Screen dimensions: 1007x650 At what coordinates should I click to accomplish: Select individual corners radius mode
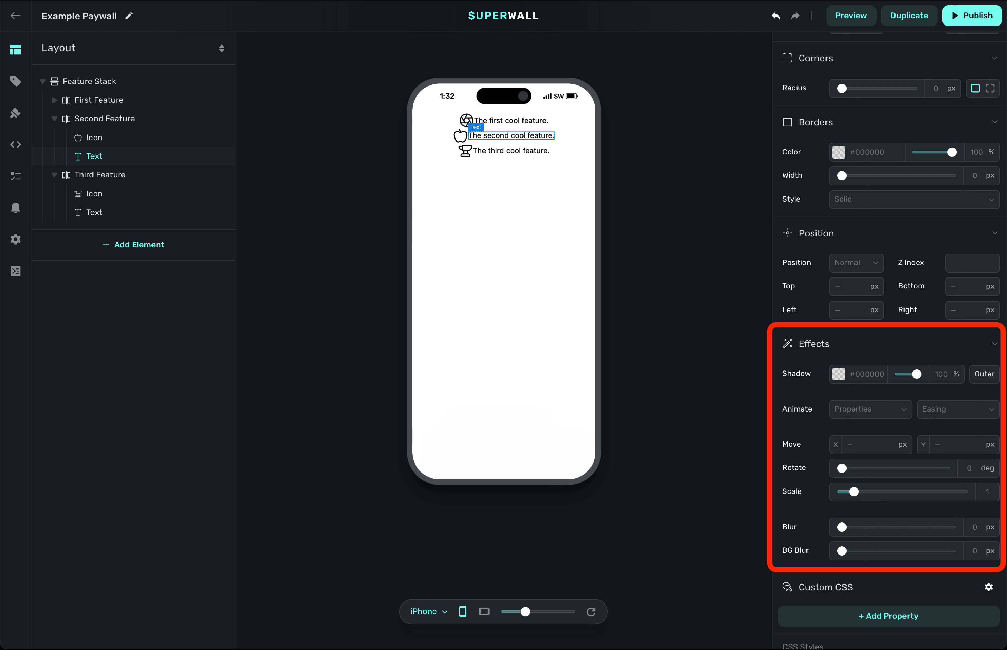[x=990, y=88]
